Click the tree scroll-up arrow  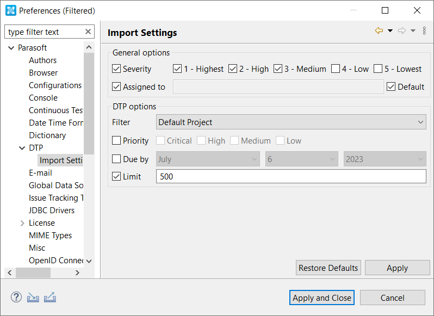pyautogui.click(x=89, y=47)
